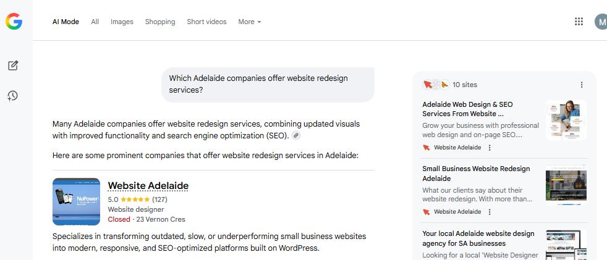The width and height of the screenshot is (607, 260).
Task: Open the options menu for the Small Business Redesign result
Action: [490, 212]
